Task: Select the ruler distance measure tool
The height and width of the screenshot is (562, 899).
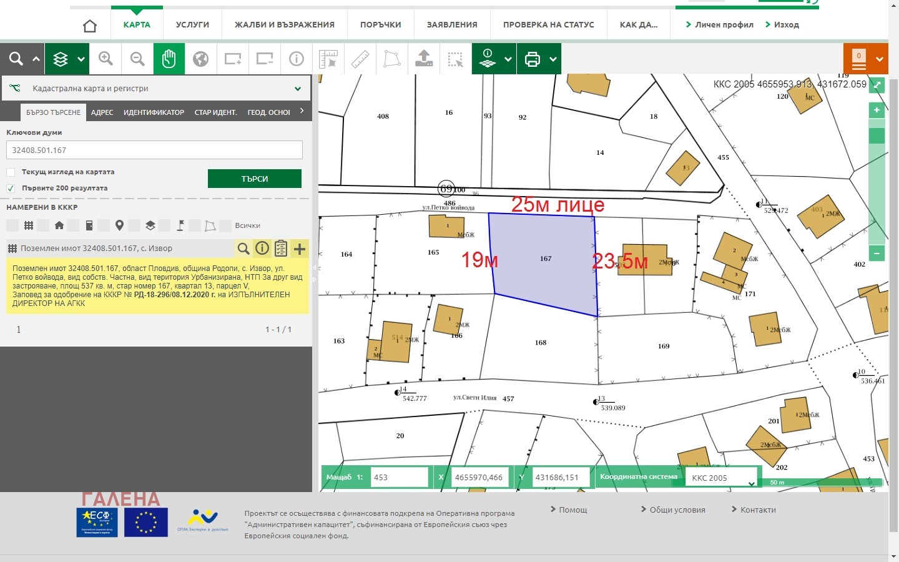Action: coord(360,59)
